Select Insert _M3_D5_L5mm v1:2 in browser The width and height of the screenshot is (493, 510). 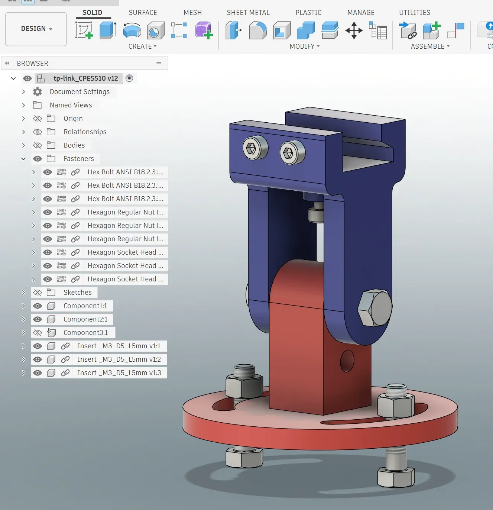coord(119,359)
